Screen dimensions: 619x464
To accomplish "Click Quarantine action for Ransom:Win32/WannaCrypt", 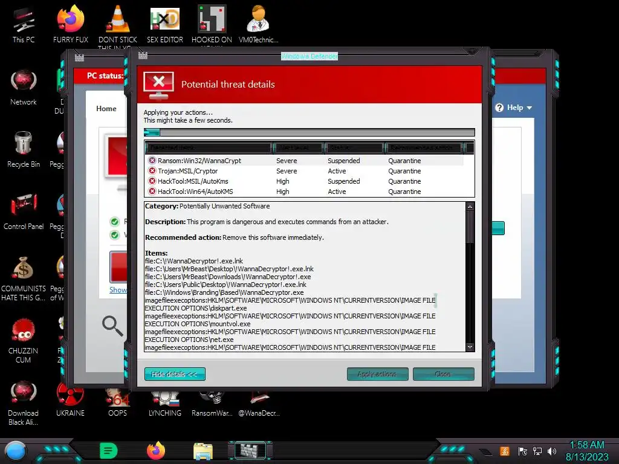I will coord(404,161).
